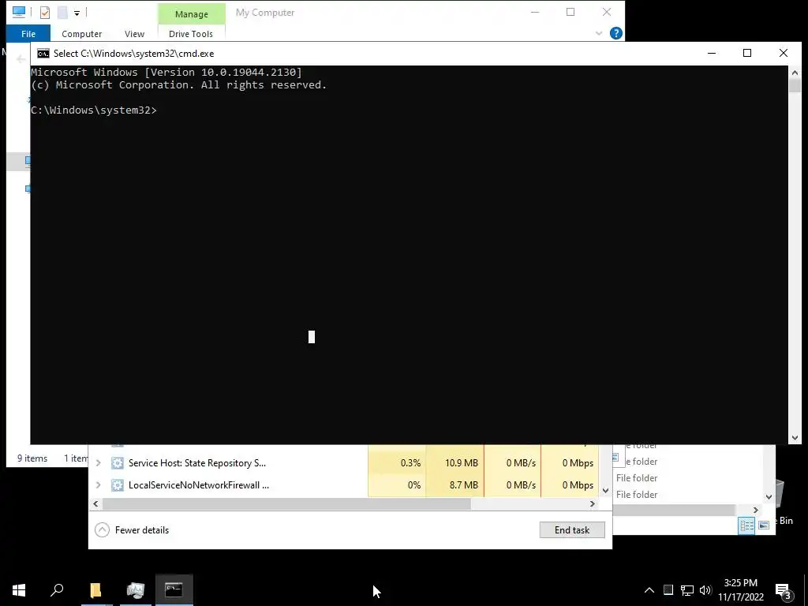
Task: Collapse Task Manager with Fewer details
Action: coord(132,529)
